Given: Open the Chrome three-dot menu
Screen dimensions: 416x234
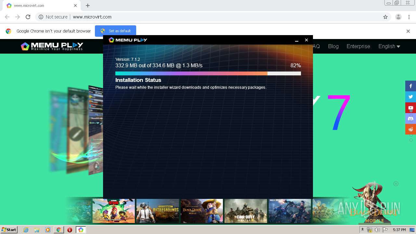Looking at the screenshot, I should (x=409, y=17).
